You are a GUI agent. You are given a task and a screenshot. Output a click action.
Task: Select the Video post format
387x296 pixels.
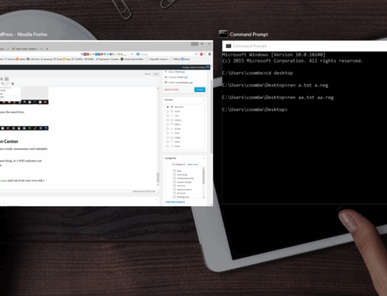[x=168, y=142]
